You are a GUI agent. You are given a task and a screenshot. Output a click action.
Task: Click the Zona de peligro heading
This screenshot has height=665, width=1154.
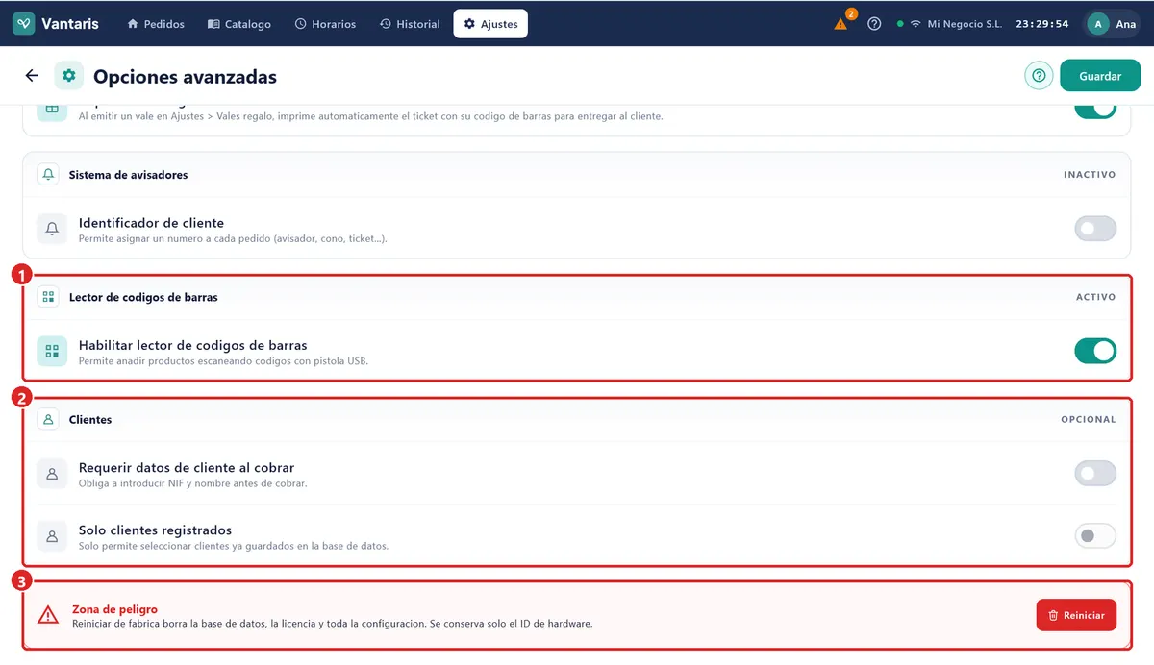click(x=114, y=609)
